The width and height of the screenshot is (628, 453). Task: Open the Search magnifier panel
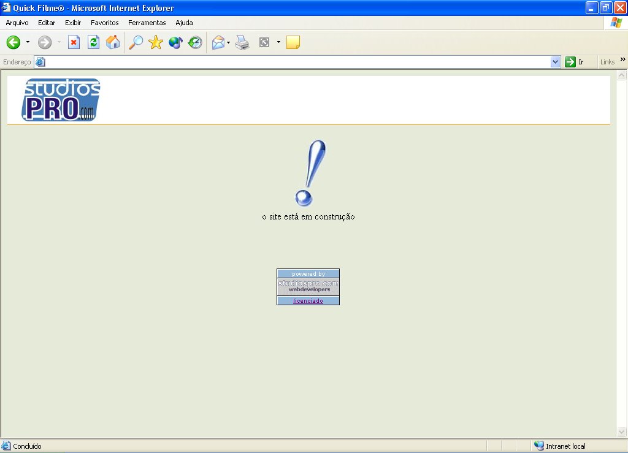(x=136, y=42)
